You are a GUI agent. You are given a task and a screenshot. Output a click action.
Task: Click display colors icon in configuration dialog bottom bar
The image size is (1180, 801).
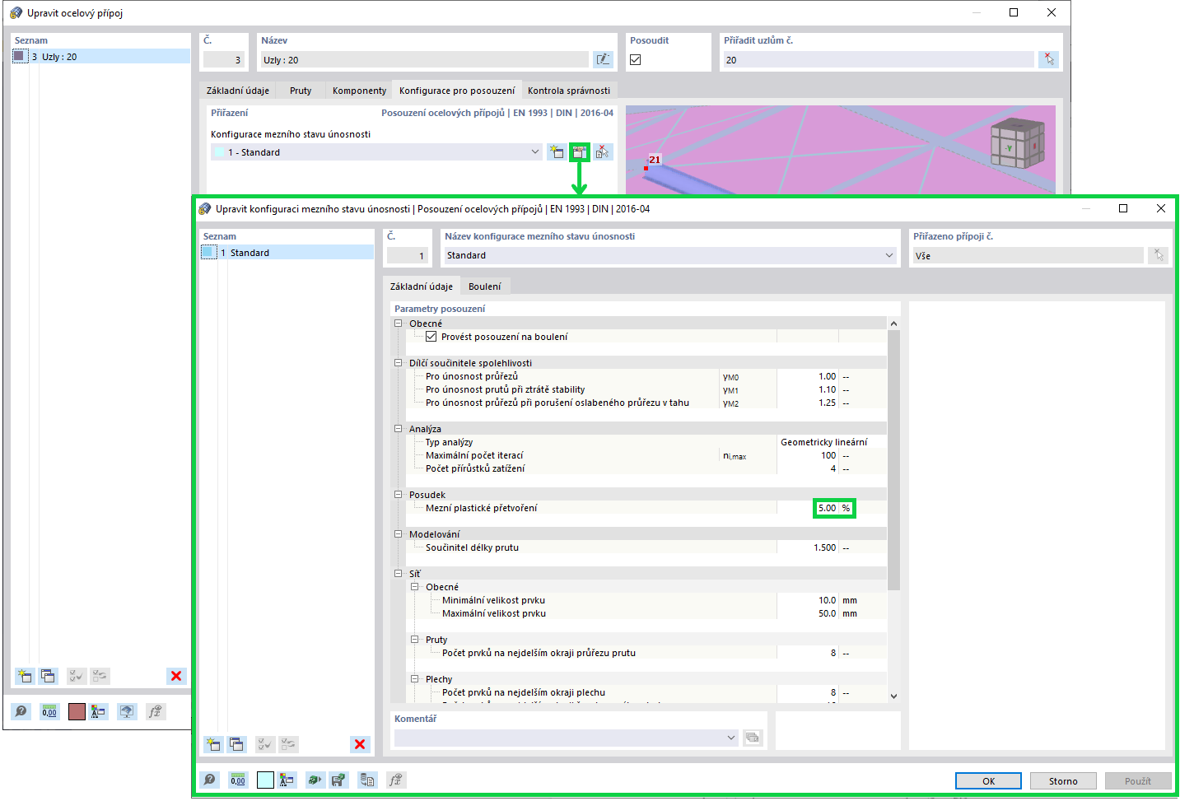tap(287, 780)
